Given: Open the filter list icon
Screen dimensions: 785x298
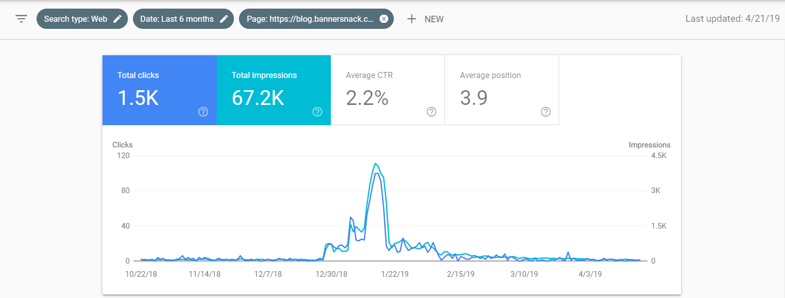Looking at the screenshot, I should pos(21,19).
